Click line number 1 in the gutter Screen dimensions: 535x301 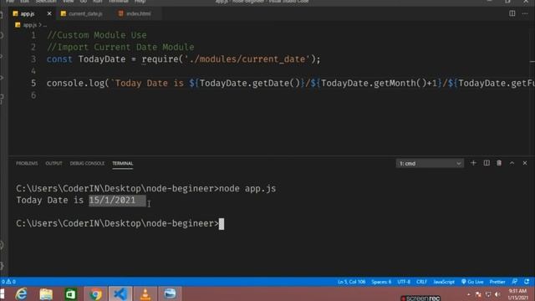33,35
